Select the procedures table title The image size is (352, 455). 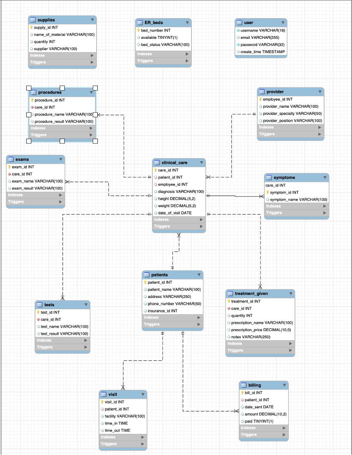point(50,92)
